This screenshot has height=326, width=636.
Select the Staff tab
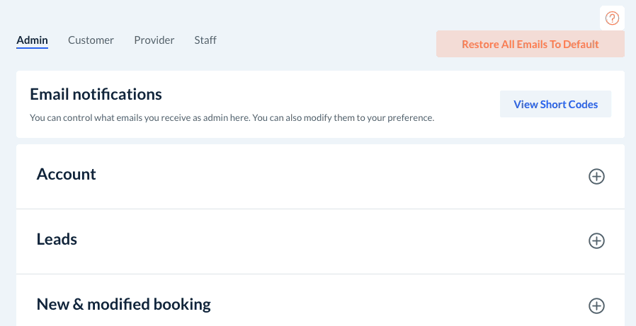[205, 40]
